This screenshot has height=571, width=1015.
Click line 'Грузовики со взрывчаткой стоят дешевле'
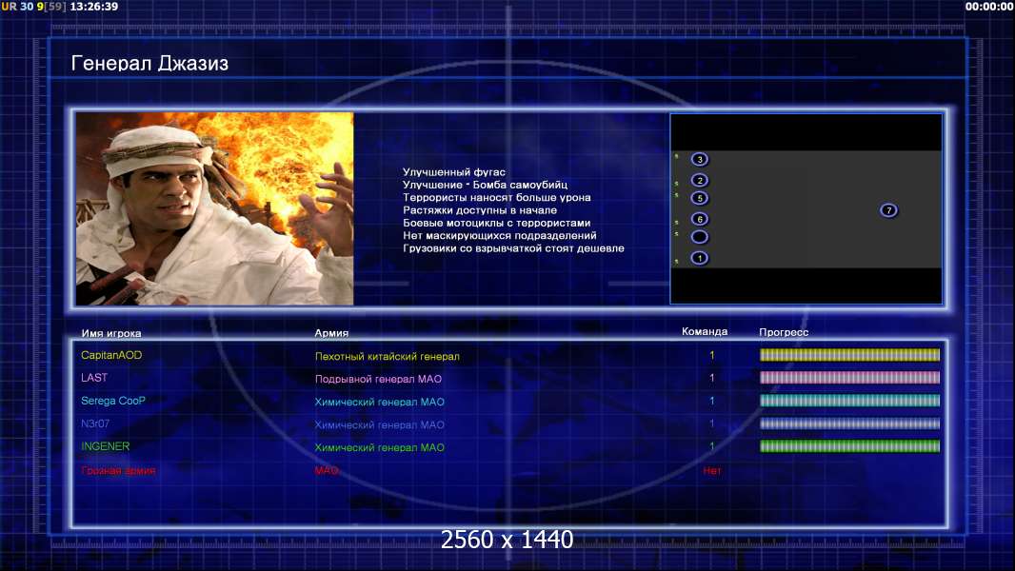[x=513, y=248]
